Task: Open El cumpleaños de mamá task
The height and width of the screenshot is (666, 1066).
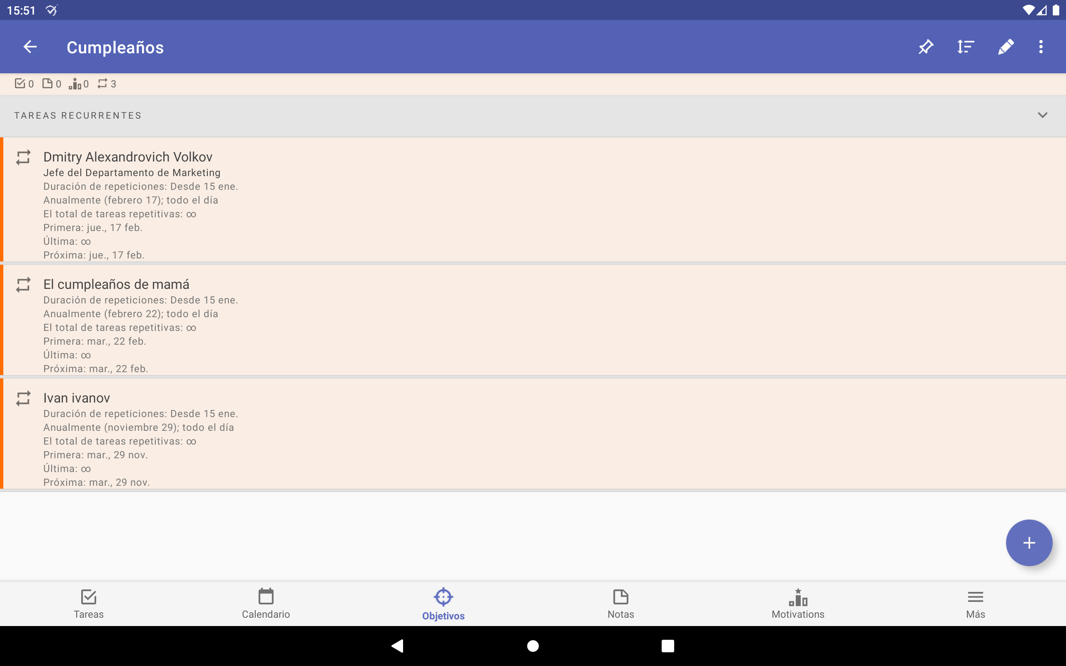Action: [533, 320]
